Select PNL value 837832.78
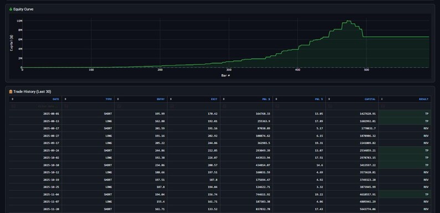 [x=263, y=209]
